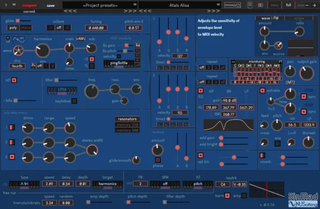Click the zoom plus button

click(315, 5)
